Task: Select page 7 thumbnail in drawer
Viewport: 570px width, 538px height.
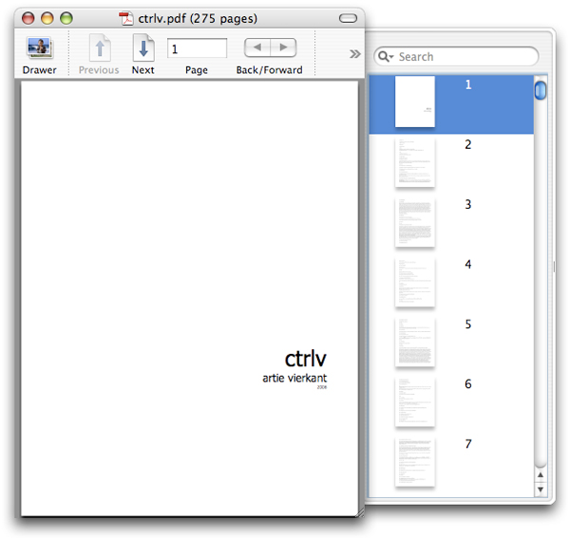Action: [x=415, y=461]
